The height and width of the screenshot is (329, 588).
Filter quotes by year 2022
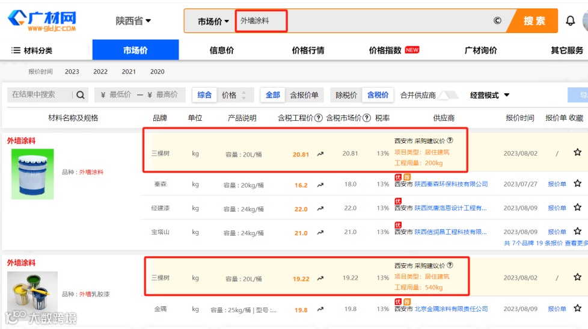tap(100, 72)
